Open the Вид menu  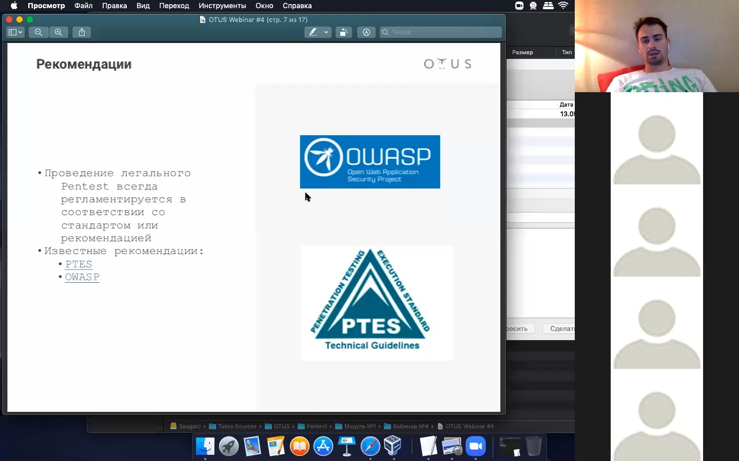[x=143, y=6]
